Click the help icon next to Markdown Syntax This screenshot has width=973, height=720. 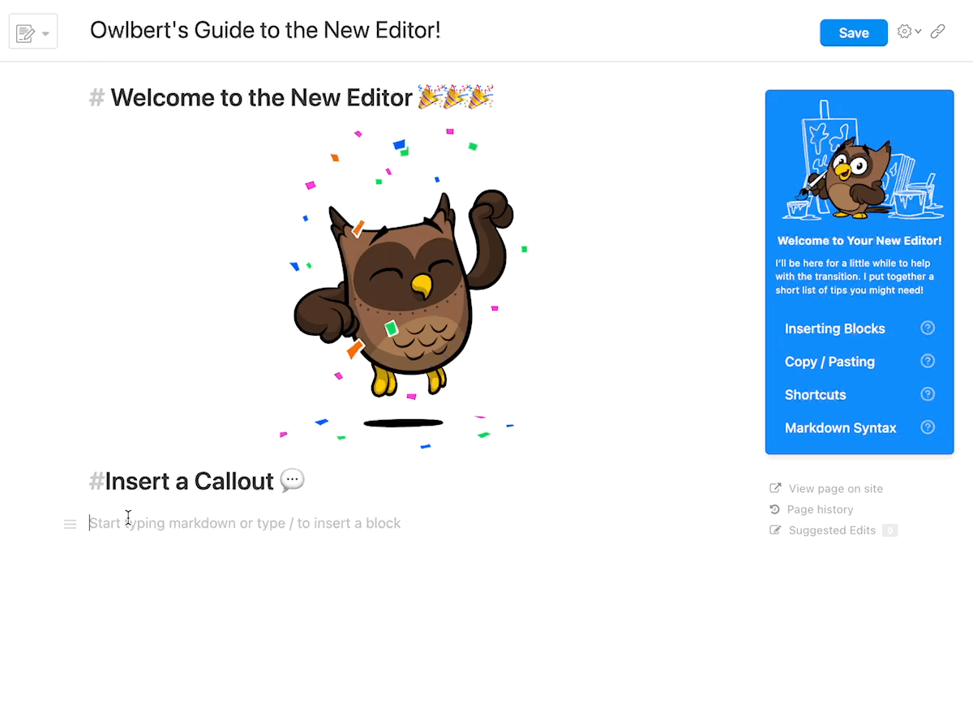(928, 427)
